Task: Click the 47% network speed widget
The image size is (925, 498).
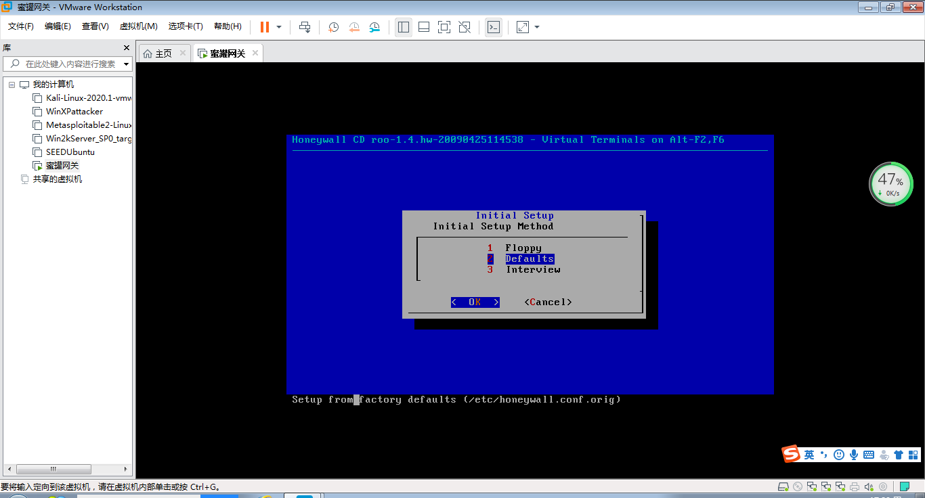Action: [891, 184]
